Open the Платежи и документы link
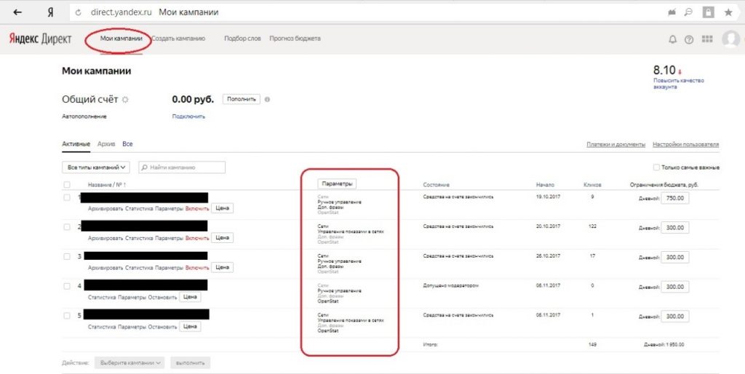 pyautogui.click(x=615, y=145)
